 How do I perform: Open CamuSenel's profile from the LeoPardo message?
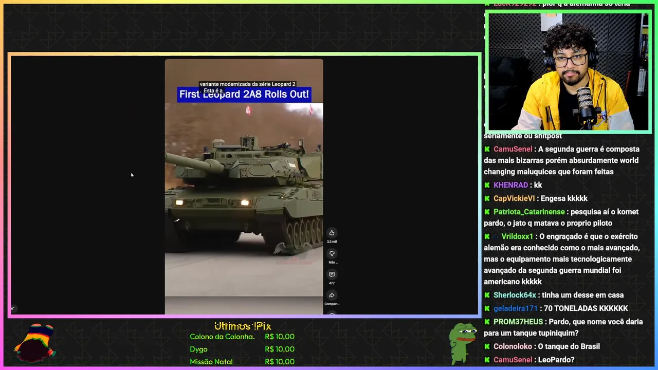pyautogui.click(x=513, y=360)
